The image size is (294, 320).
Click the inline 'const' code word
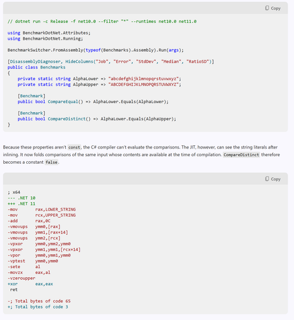pyautogui.click(x=74, y=147)
